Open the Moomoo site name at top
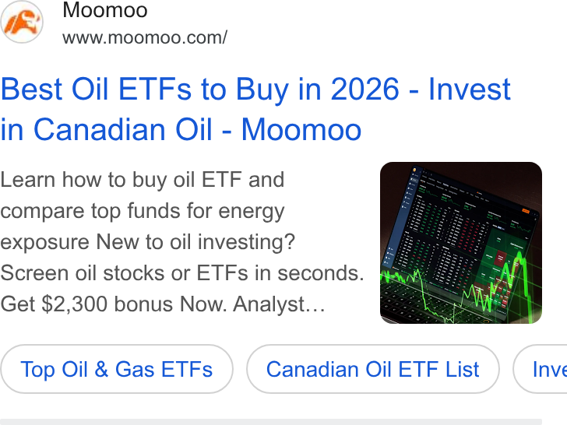 pos(105,10)
